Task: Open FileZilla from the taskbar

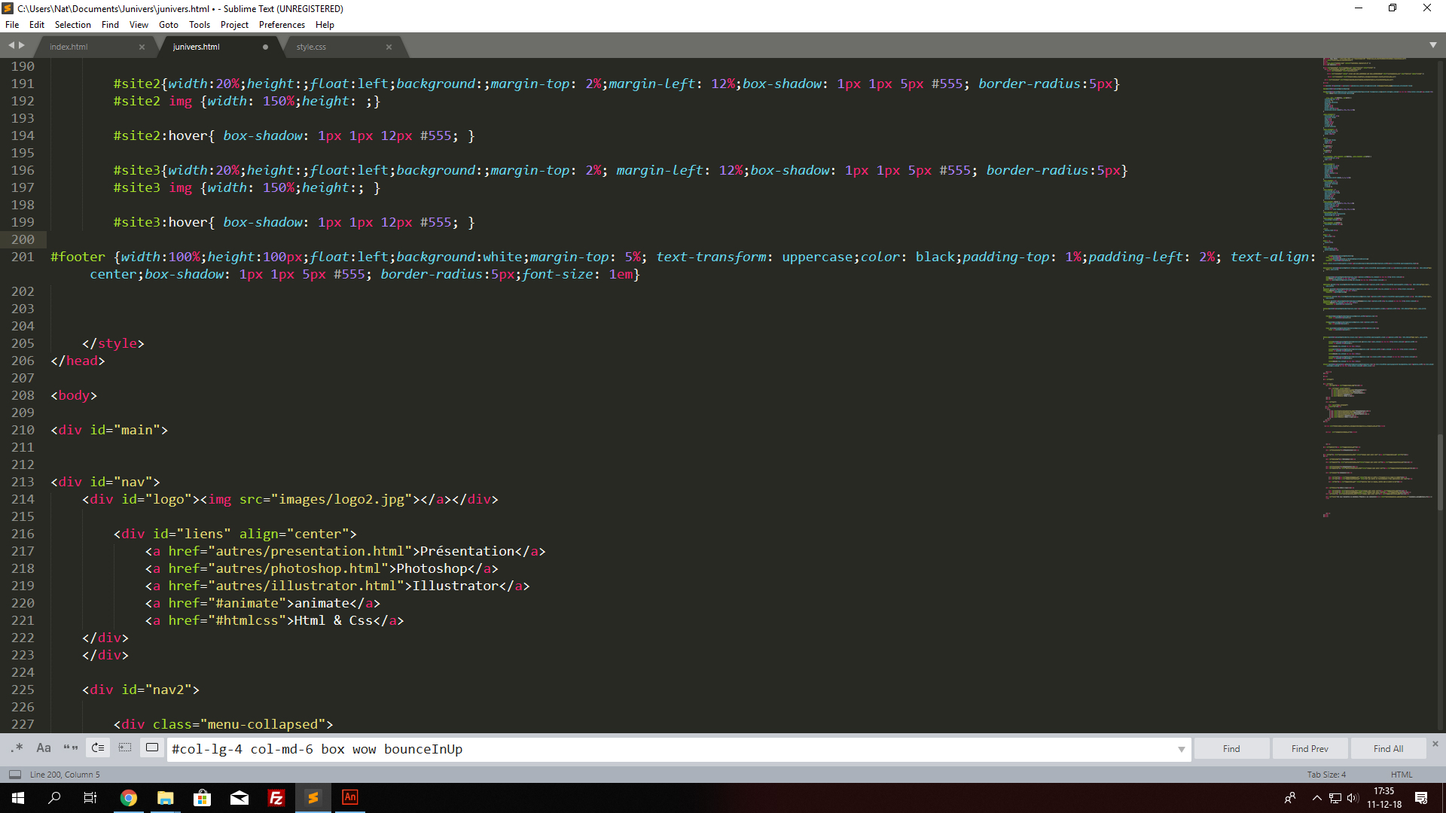Action: (276, 798)
